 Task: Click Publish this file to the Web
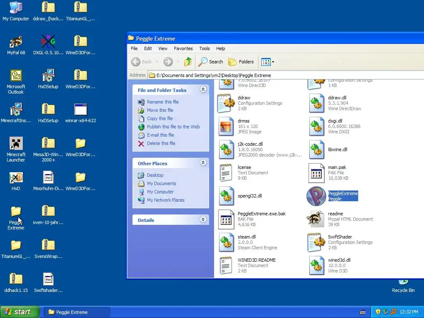tap(173, 127)
